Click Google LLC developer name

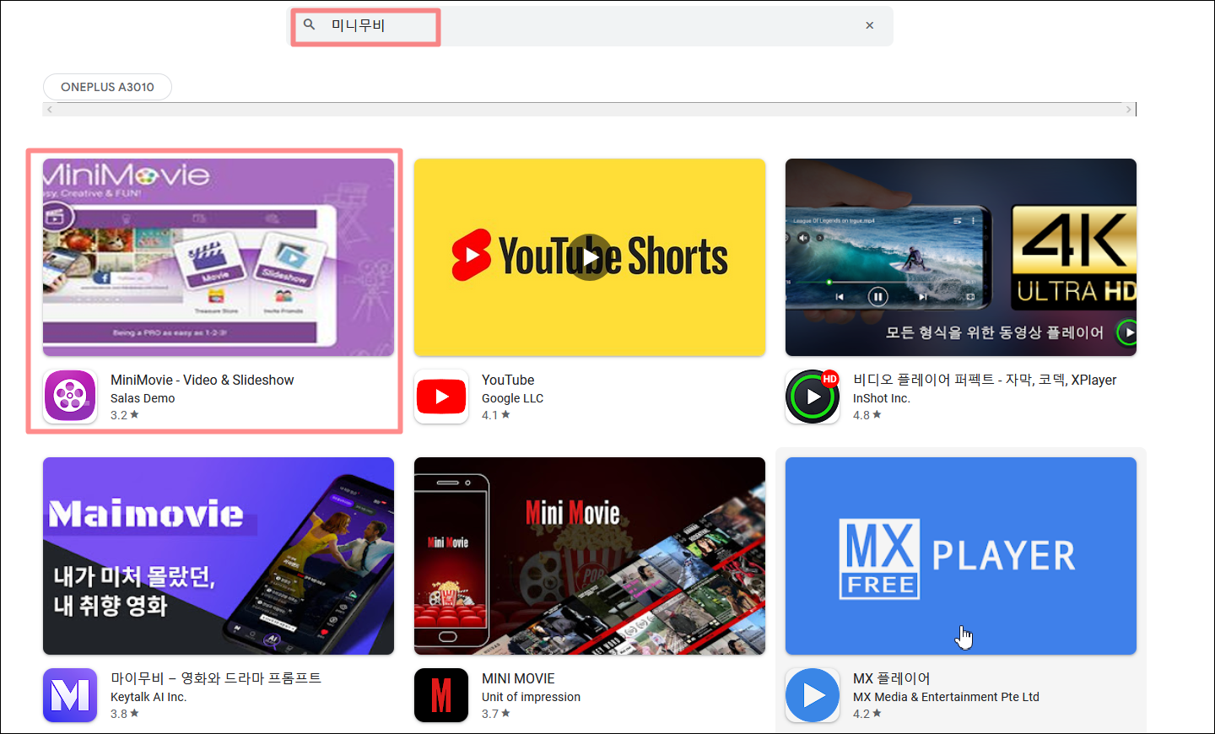[512, 398]
